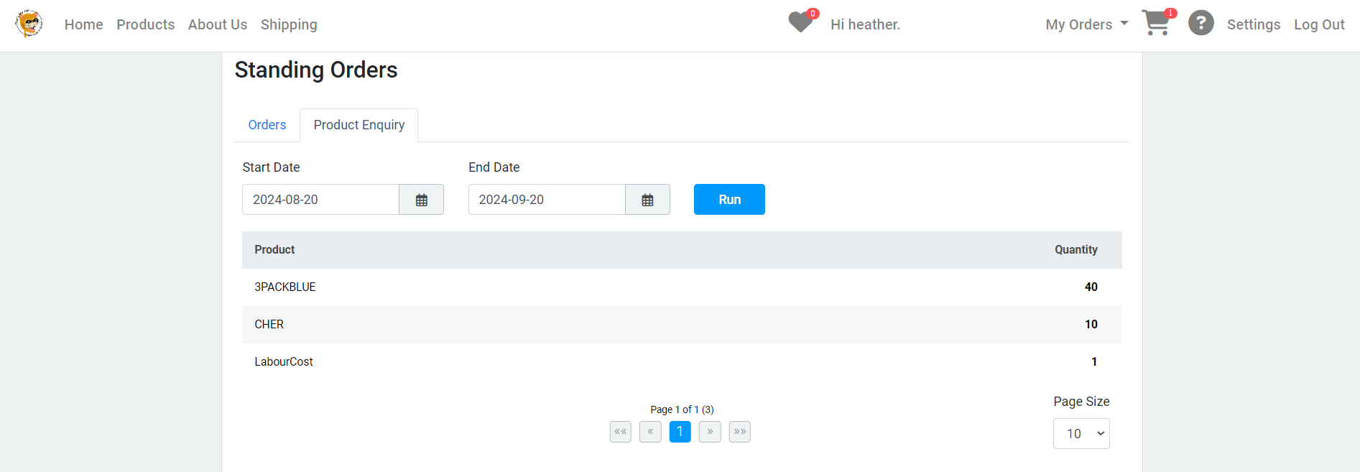This screenshot has height=472, width=1360.
Task: Open the Settings link
Action: (x=1254, y=24)
